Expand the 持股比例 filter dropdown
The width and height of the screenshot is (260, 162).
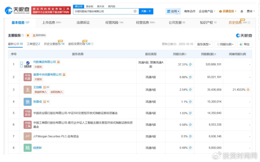pos(225,44)
